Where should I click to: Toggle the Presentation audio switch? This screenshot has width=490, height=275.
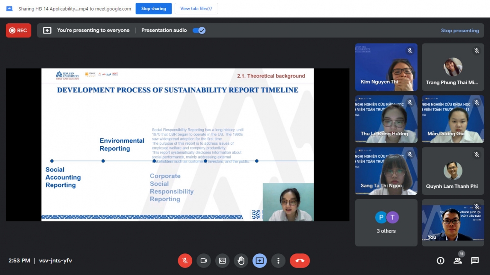tap(199, 30)
